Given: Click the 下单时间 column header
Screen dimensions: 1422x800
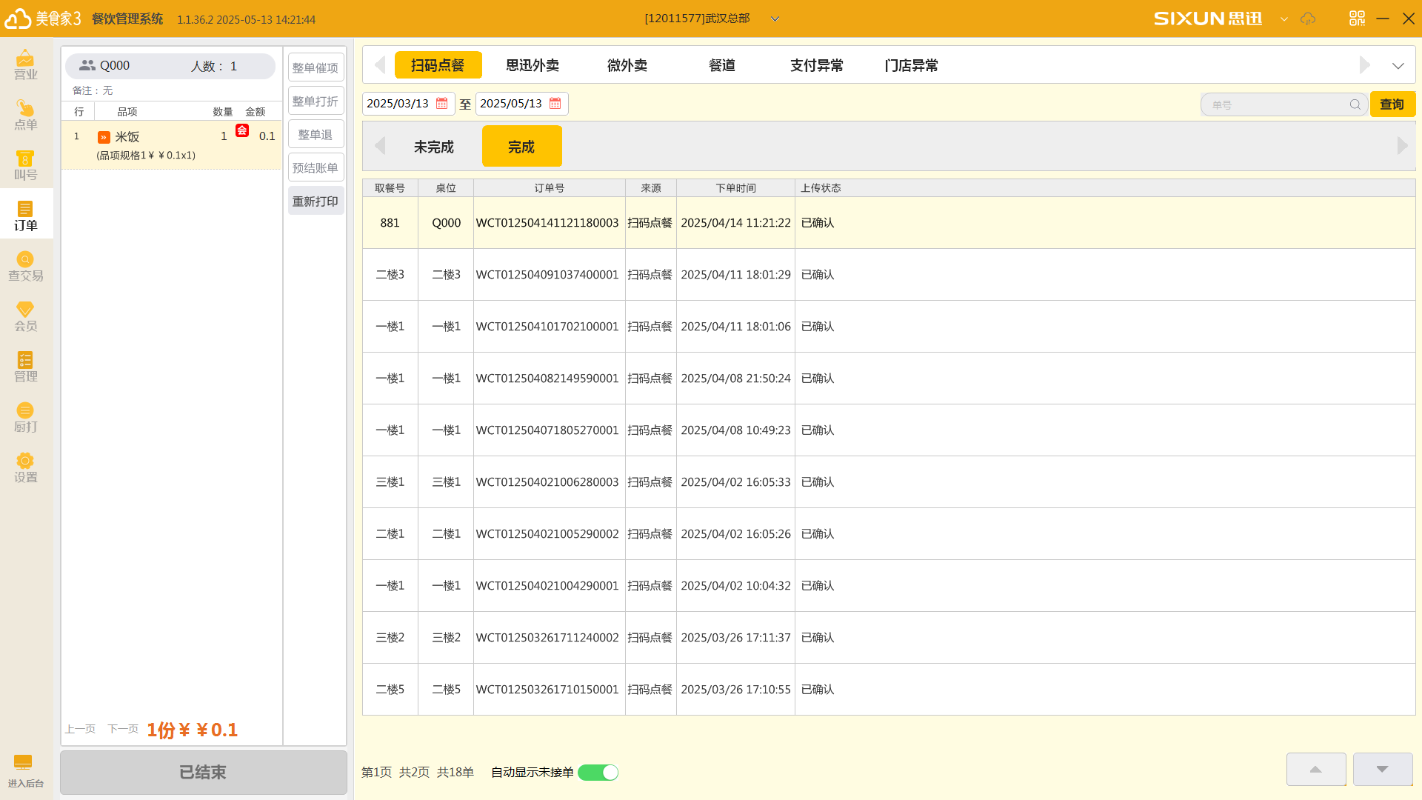Looking at the screenshot, I should click(x=735, y=188).
